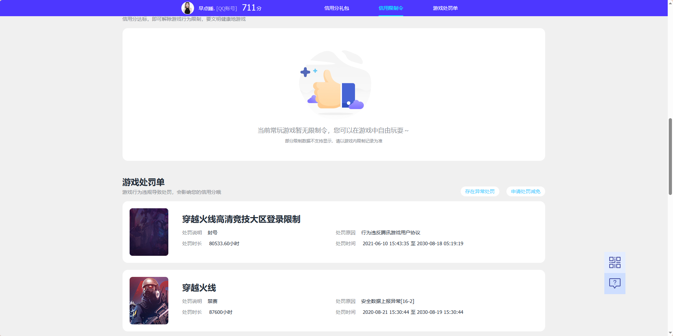Click reason 安全数据上报异常[16-2]

pos(387,301)
